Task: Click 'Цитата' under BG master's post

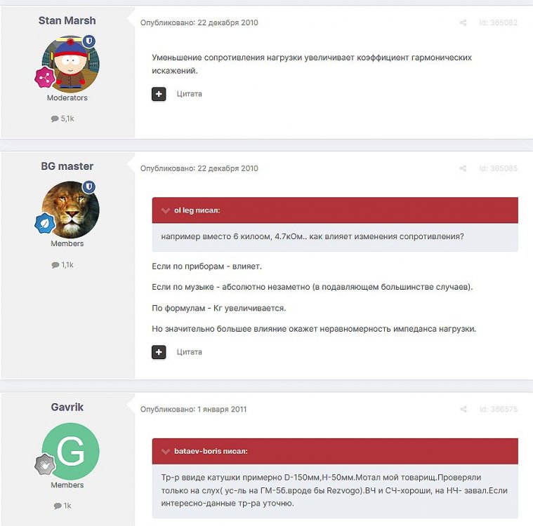Action: click(x=190, y=352)
